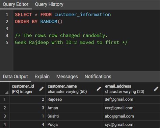Viewport: 160px width, 128px height.
Task: Select result row number 3
Action: pos(5,116)
